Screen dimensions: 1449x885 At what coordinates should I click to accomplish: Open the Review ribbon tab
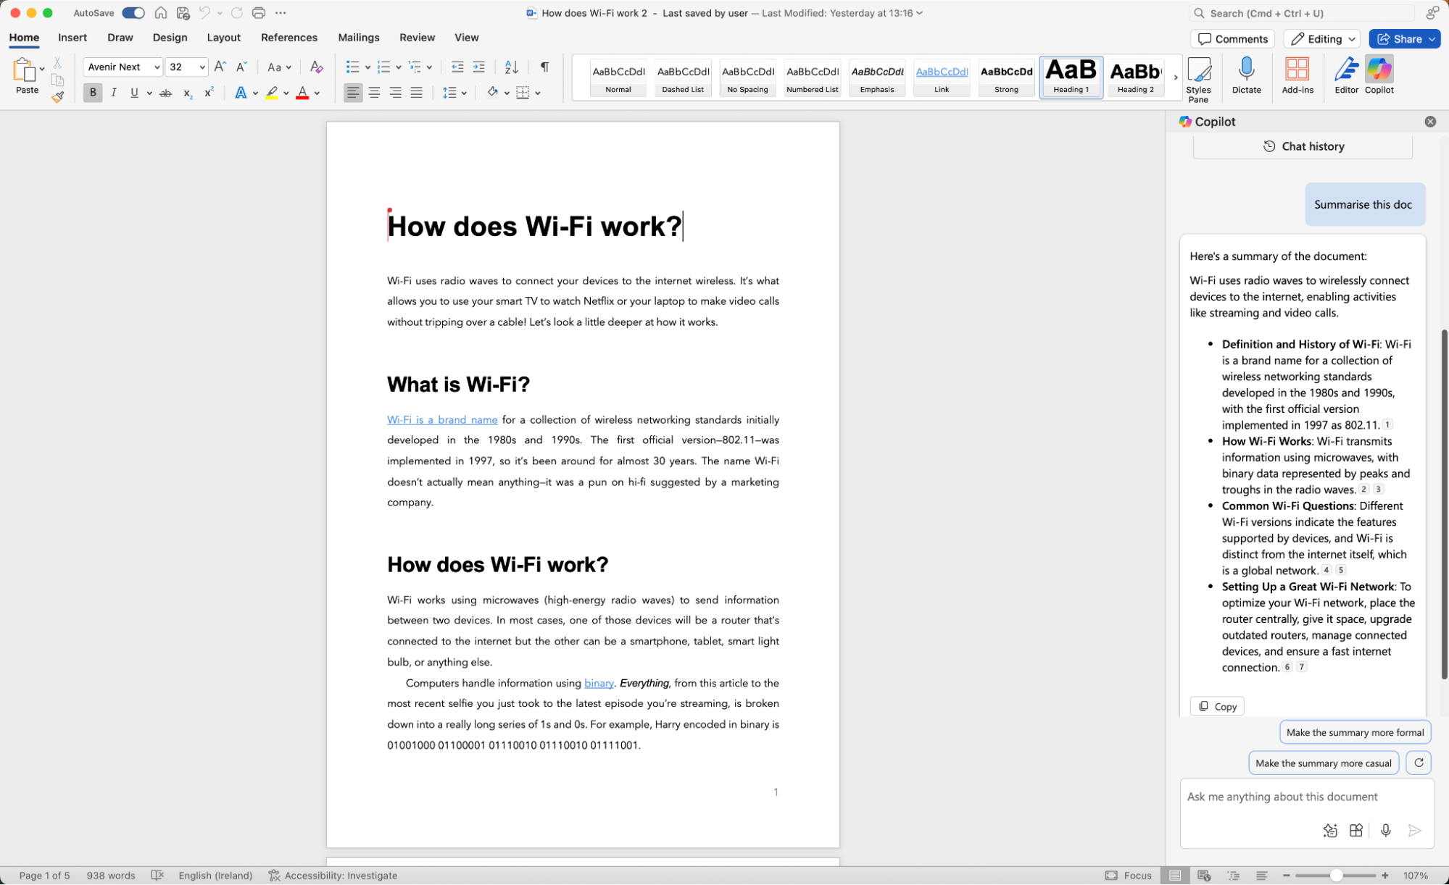417,37
